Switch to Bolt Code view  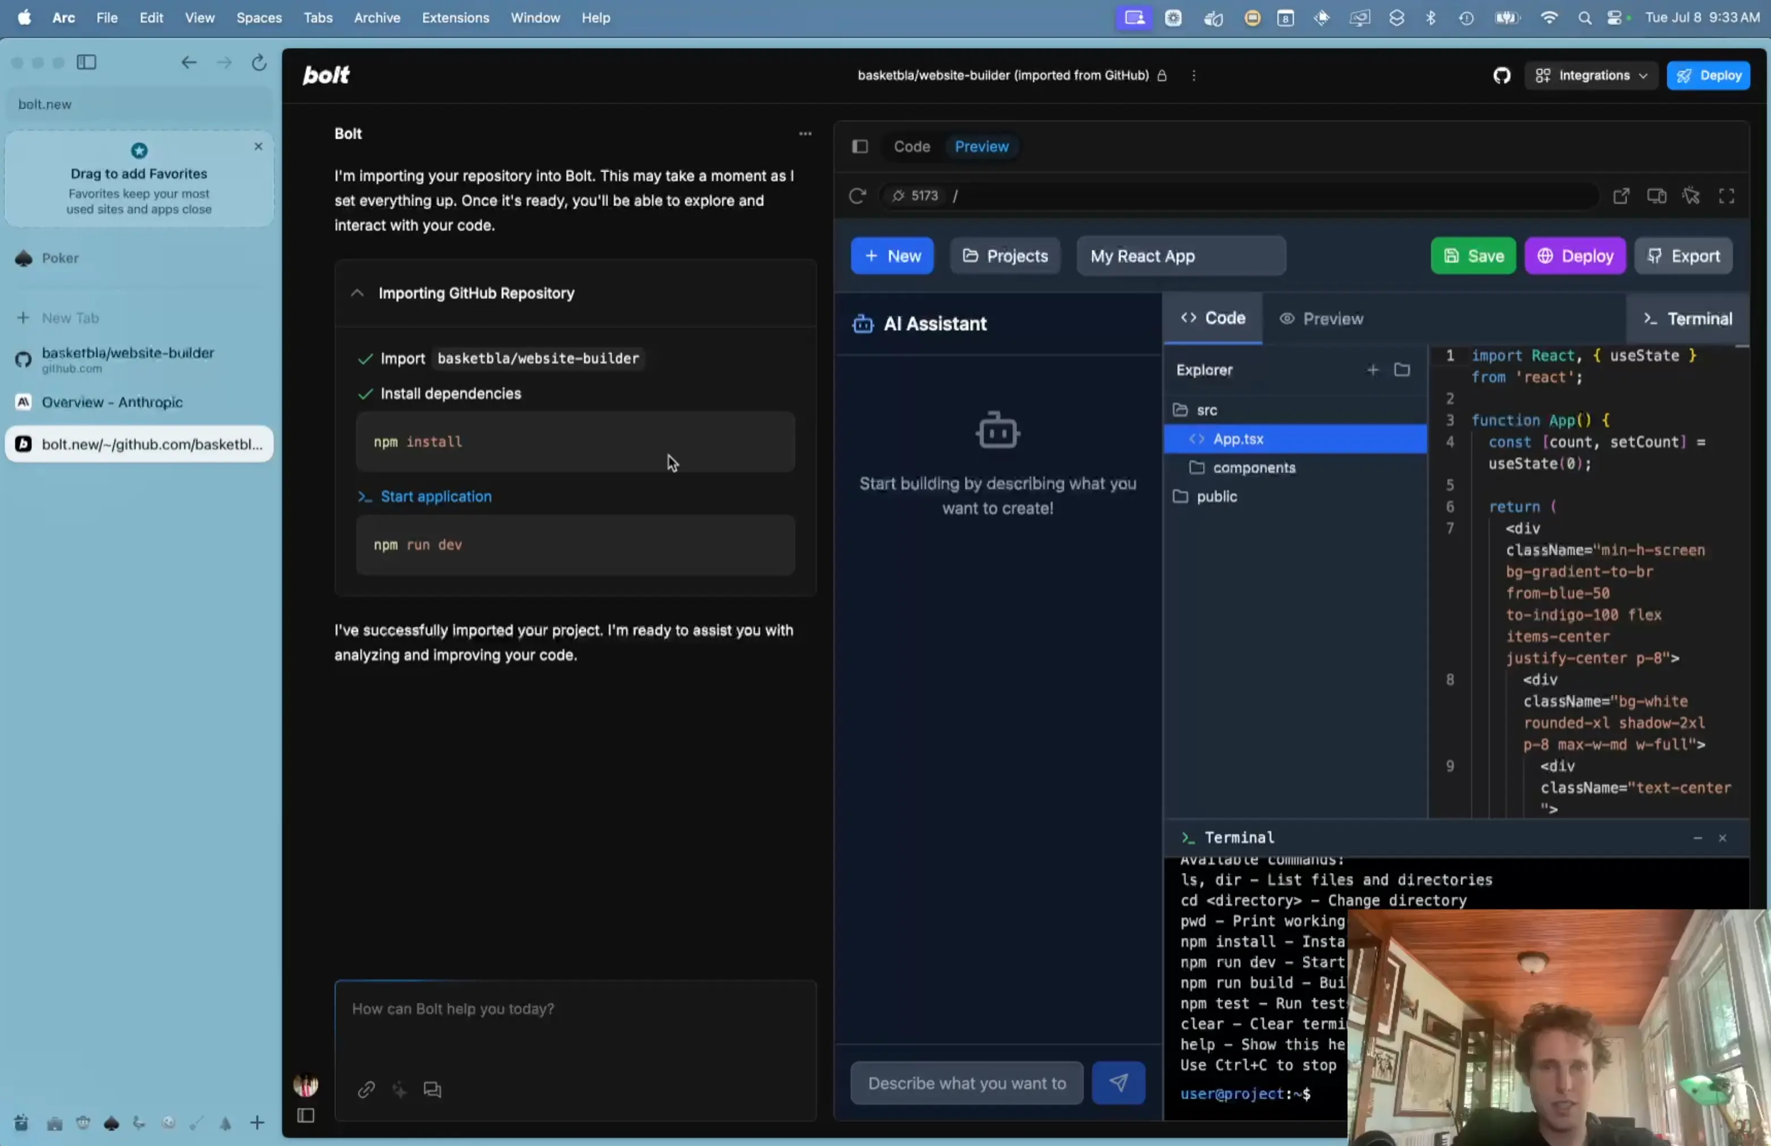tap(912, 147)
